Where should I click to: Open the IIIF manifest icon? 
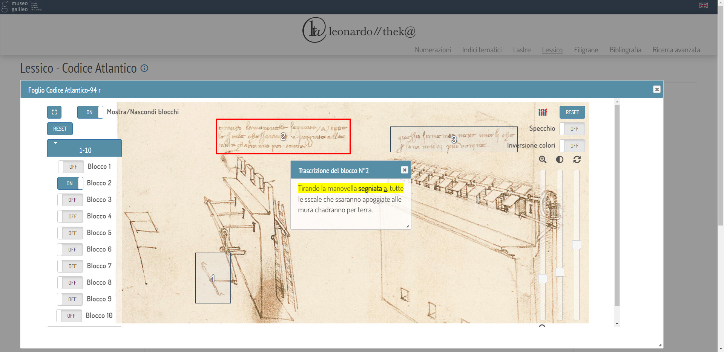tap(543, 112)
